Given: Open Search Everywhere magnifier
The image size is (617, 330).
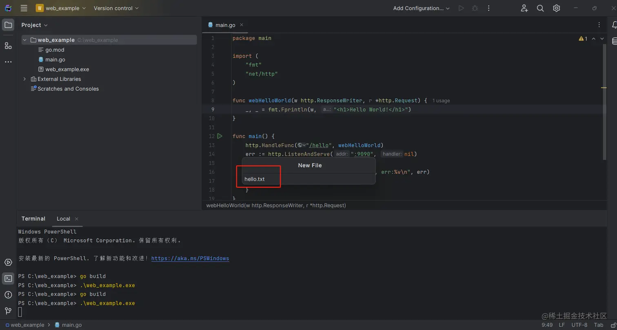Looking at the screenshot, I should 540,8.
